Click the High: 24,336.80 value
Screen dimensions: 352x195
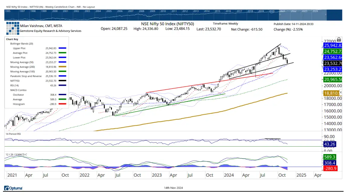click(146, 29)
